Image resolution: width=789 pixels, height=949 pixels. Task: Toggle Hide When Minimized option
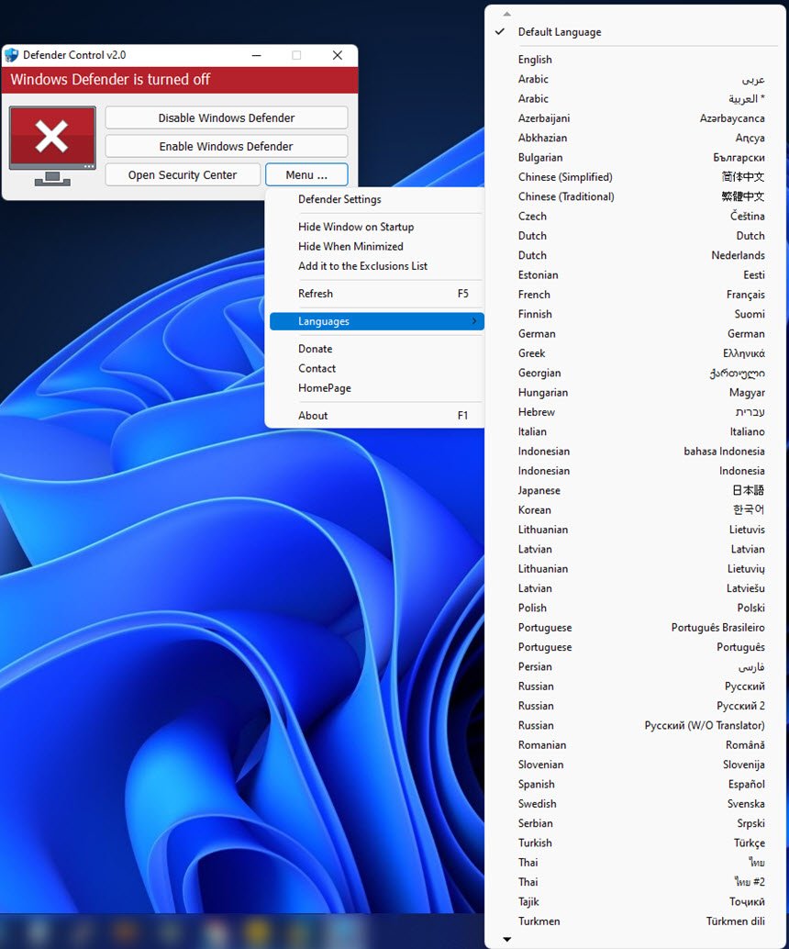click(x=376, y=246)
